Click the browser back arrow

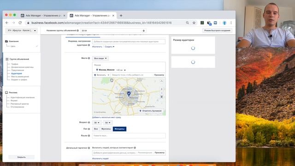[x=7, y=23]
